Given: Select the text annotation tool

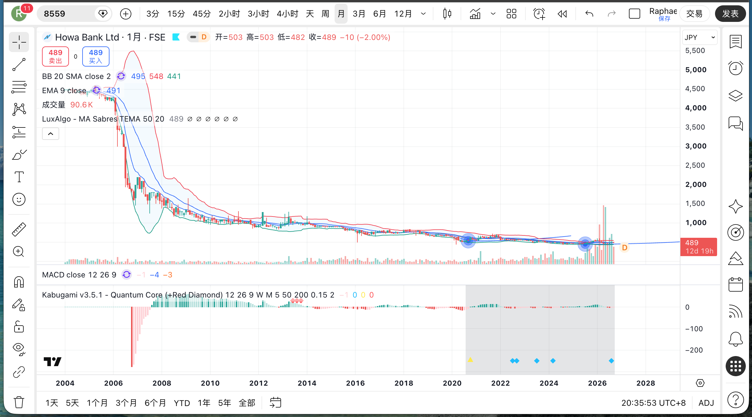Looking at the screenshot, I should 19,177.
